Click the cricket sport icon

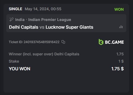tap(11, 19)
